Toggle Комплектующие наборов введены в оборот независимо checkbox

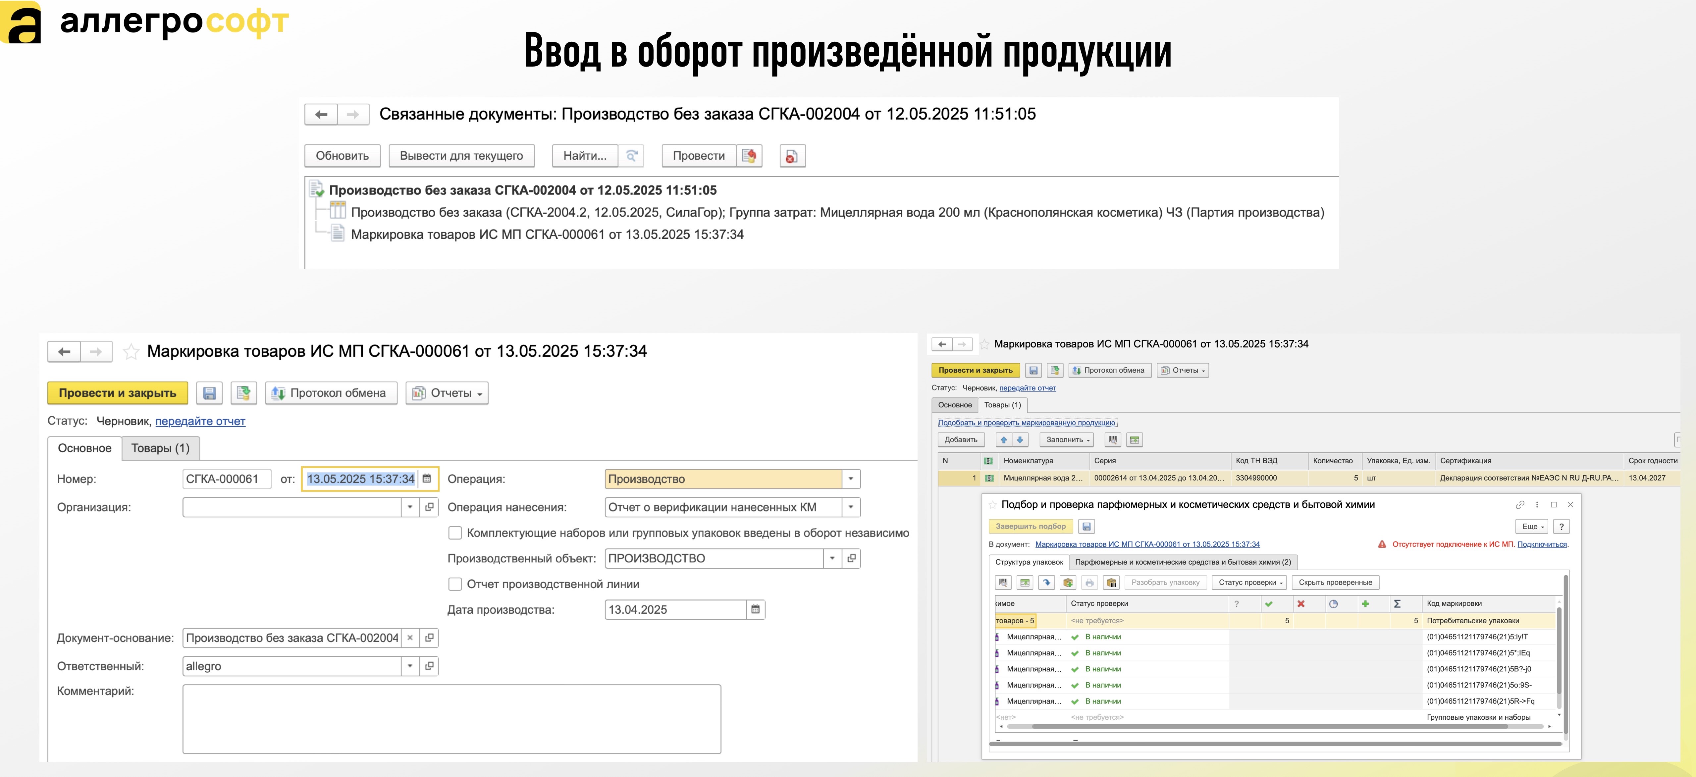[x=454, y=533]
